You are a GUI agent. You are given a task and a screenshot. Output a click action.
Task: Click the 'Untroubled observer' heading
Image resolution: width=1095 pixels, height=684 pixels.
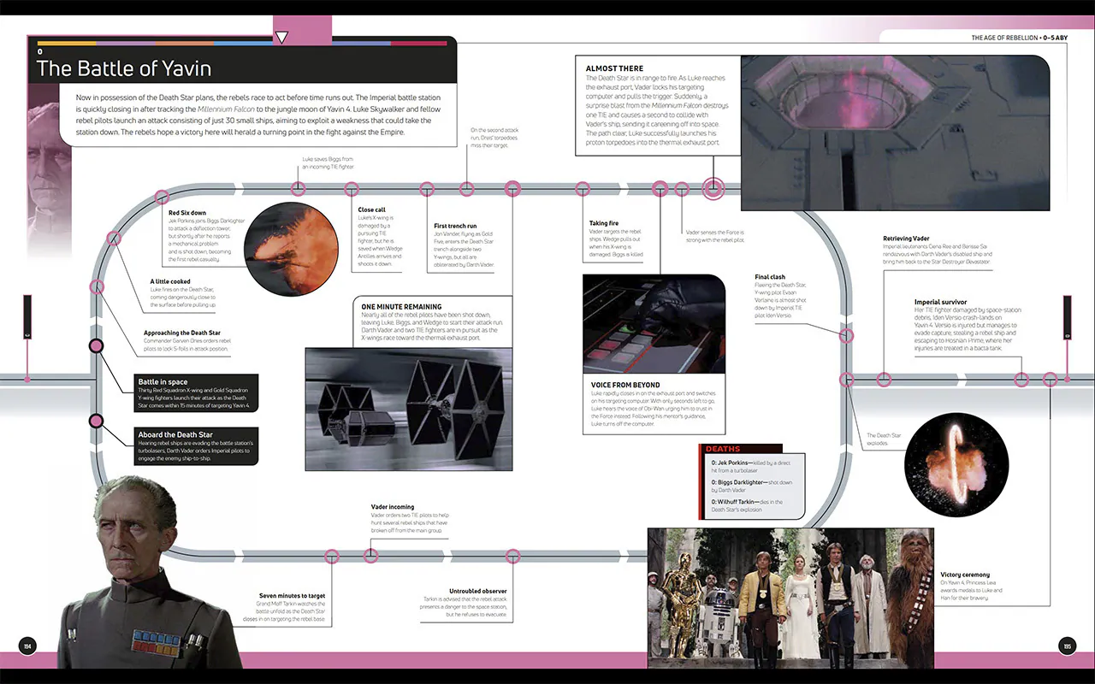(478, 591)
